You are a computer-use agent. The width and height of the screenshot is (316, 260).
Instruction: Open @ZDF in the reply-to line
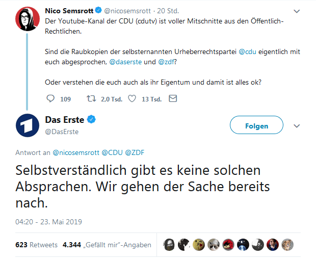tap(135, 152)
